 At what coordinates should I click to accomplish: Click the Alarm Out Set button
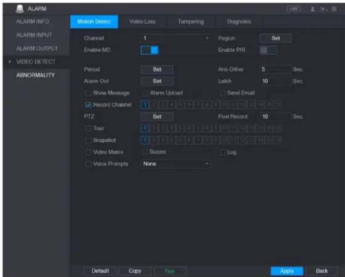tap(157, 81)
